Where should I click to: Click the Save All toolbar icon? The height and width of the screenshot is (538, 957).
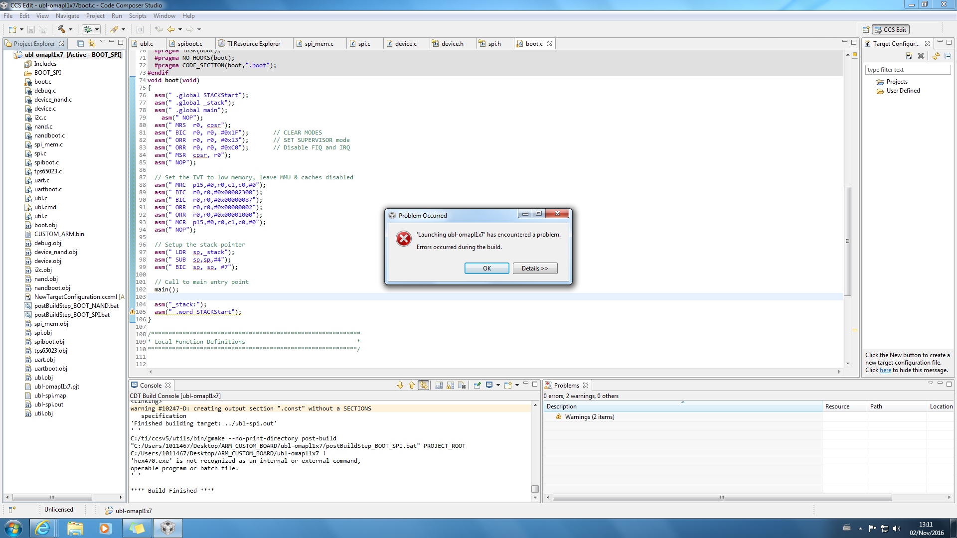click(43, 29)
